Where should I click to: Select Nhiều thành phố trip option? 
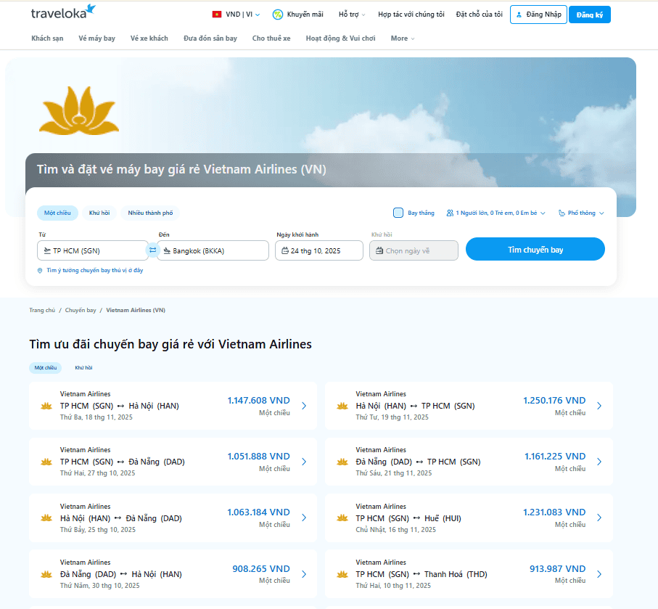[150, 213]
